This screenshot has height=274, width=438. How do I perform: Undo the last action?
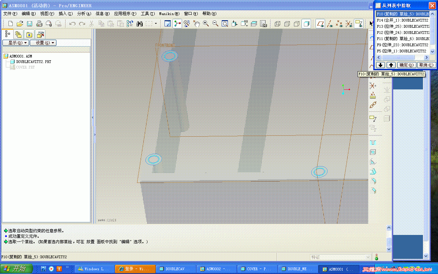pos(73,24)
